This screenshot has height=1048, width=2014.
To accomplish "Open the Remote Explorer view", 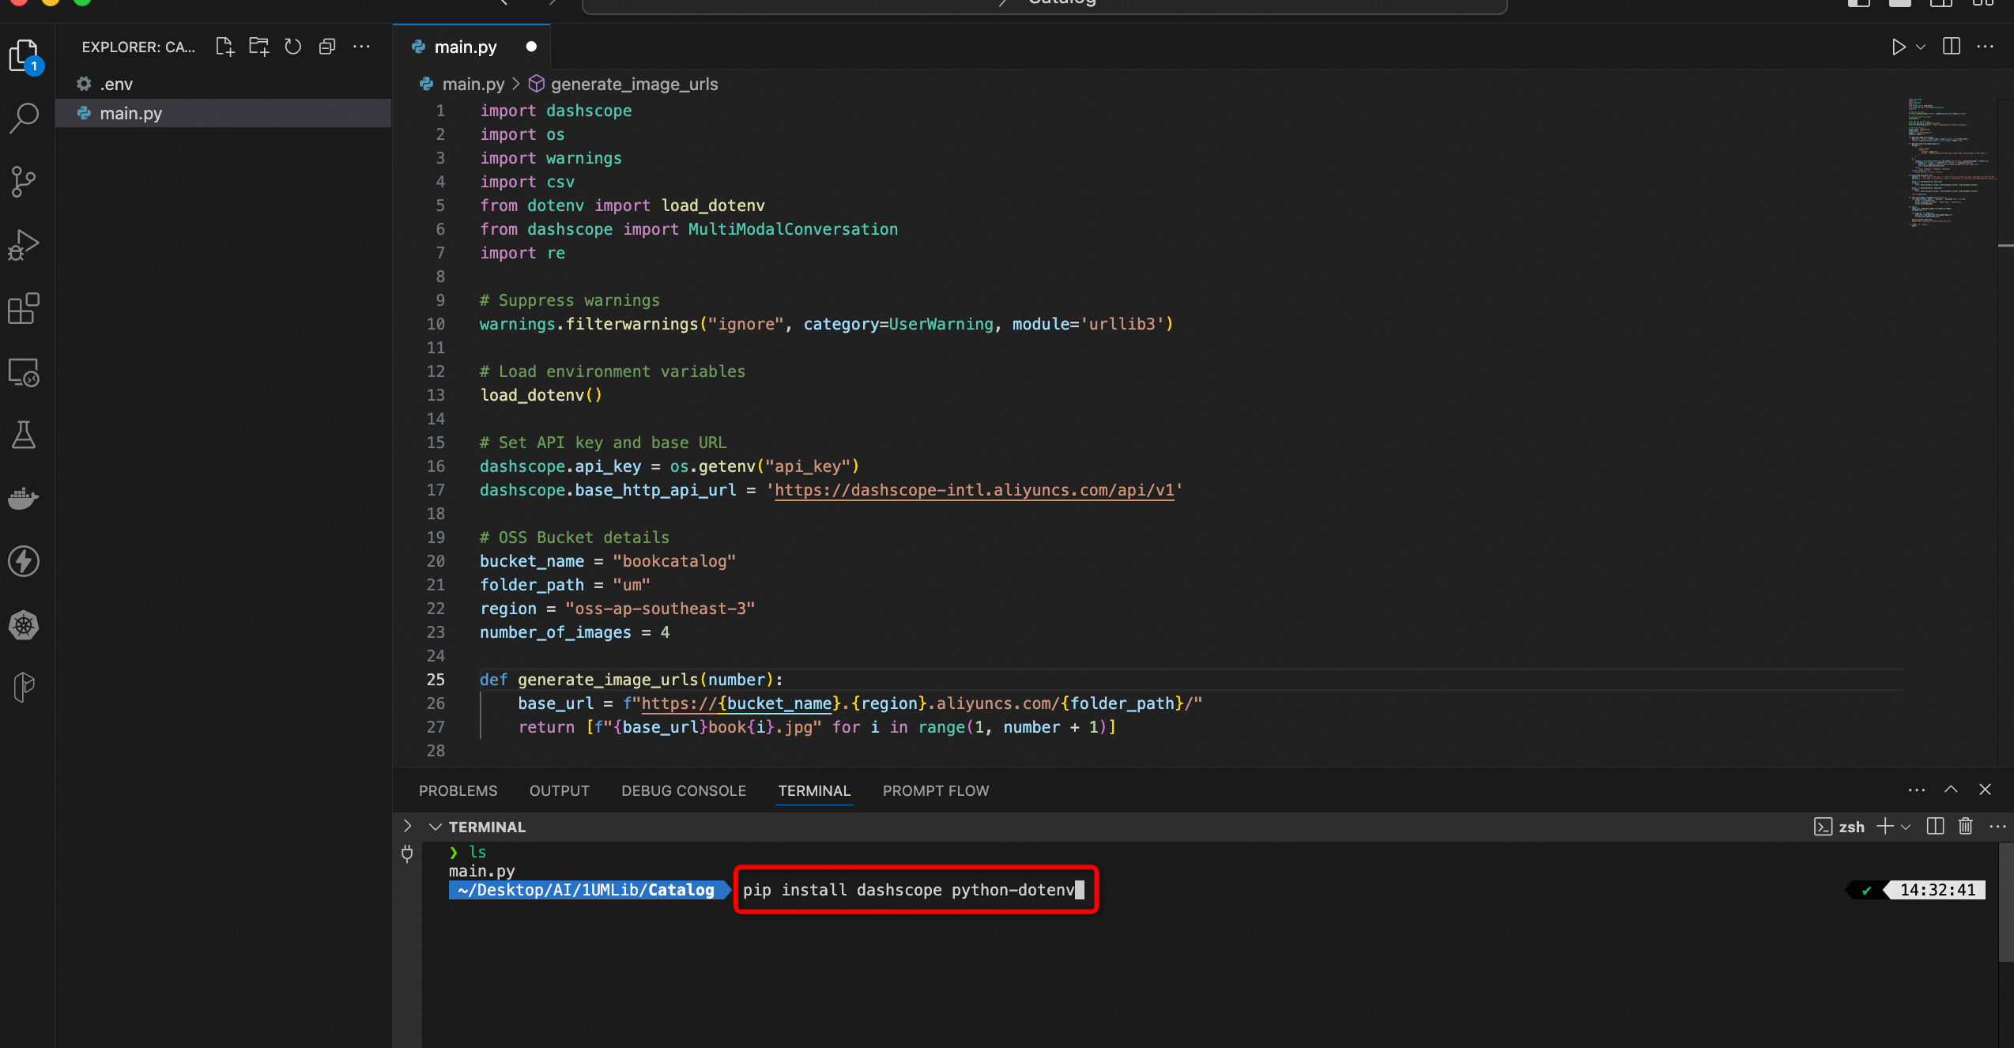I will coord(25,371).
